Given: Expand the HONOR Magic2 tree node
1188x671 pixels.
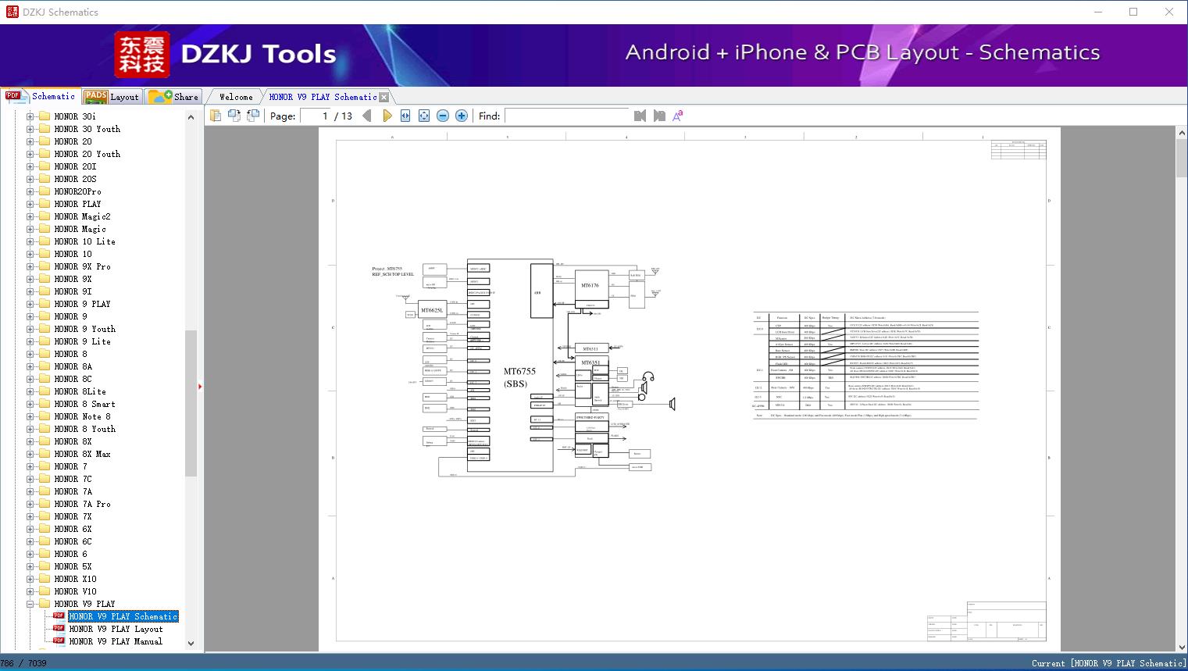Looking at the screenshot, I should pyautogui.click(x=30, y=216).
